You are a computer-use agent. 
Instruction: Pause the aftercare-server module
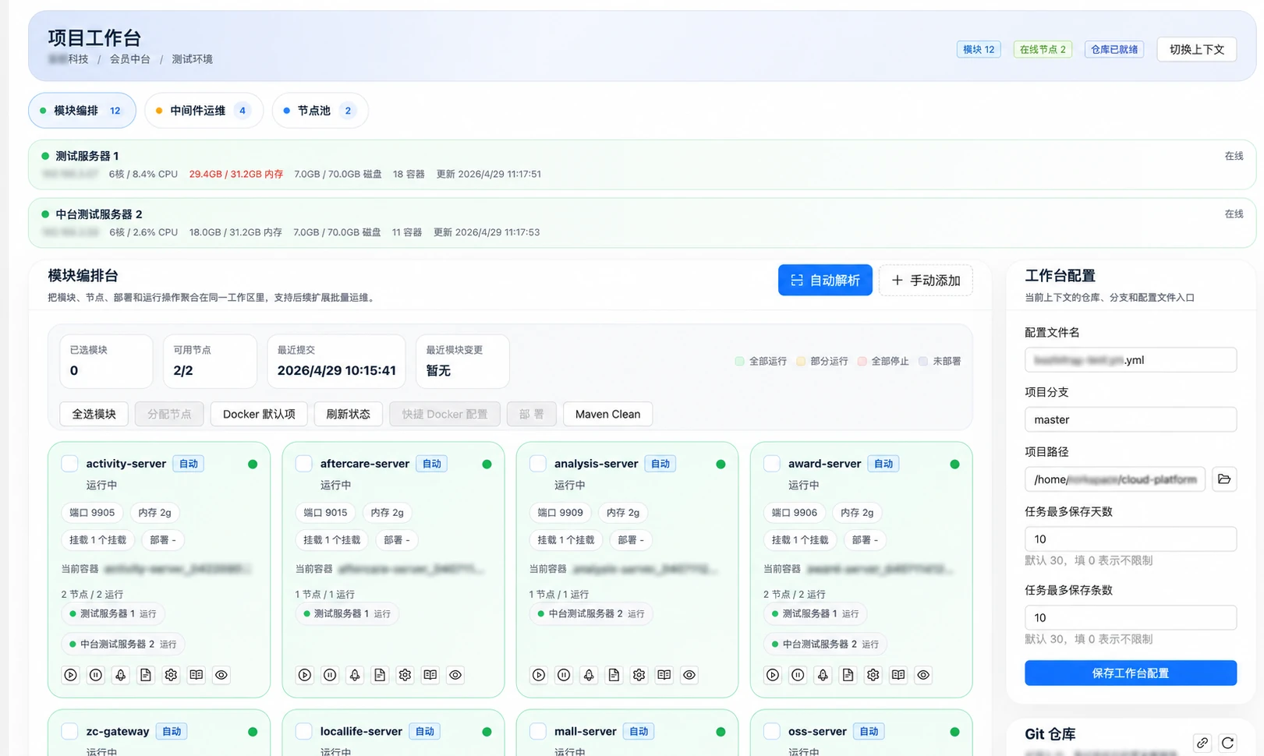coord(330,675)
